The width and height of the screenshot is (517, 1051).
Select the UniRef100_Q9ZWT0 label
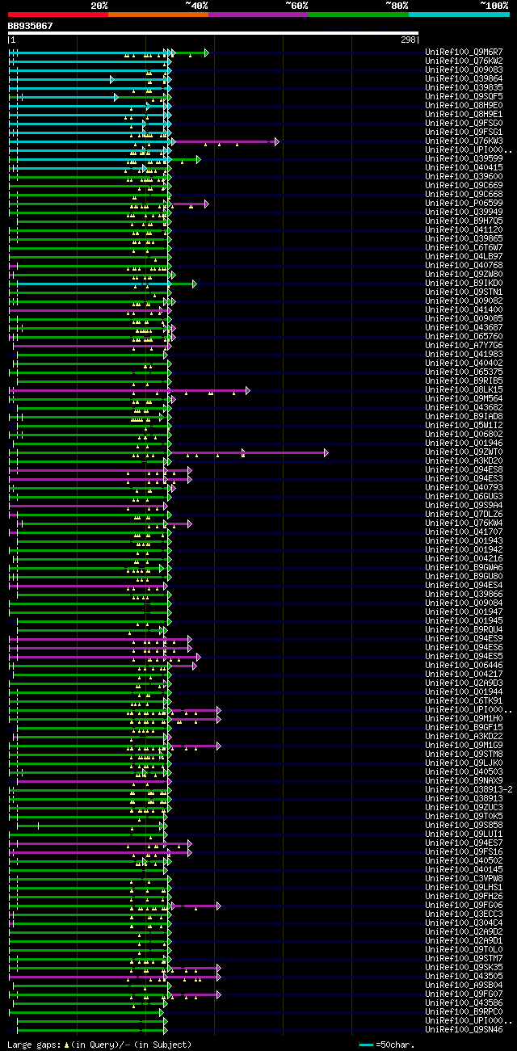[x=464, y=452]
